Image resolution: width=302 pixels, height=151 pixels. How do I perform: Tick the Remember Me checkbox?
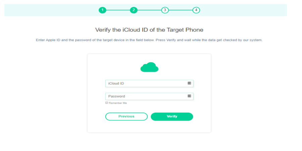pos(106,103)
